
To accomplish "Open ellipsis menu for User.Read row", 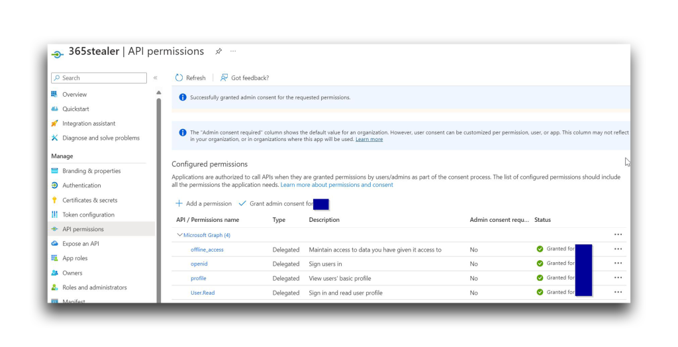I will (618, 292).
